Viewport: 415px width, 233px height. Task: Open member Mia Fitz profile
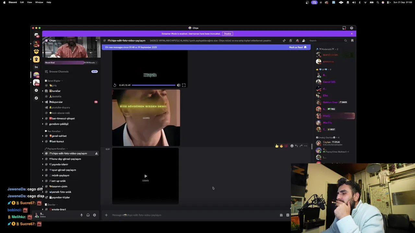(335, 123)
